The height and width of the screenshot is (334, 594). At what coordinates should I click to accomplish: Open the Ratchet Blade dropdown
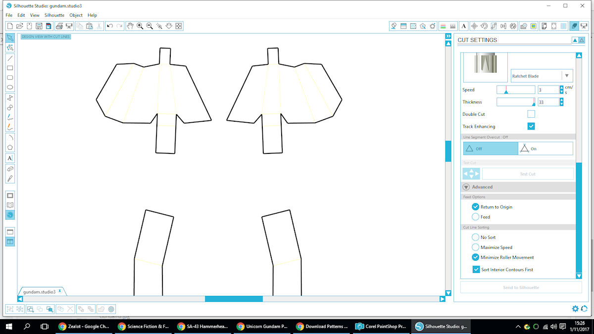(567, 76)
